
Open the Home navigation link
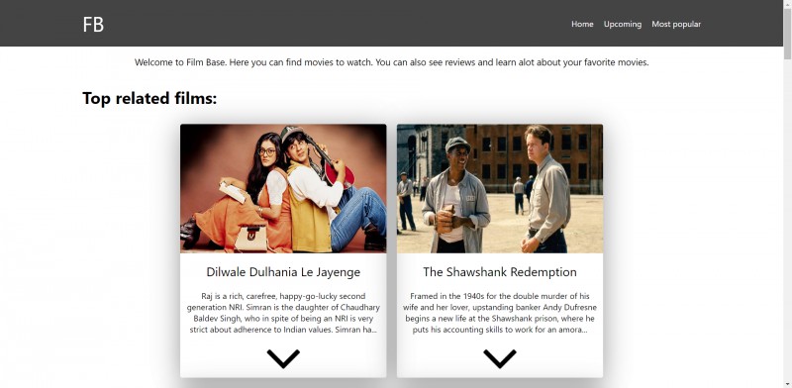tap(582, 24)
